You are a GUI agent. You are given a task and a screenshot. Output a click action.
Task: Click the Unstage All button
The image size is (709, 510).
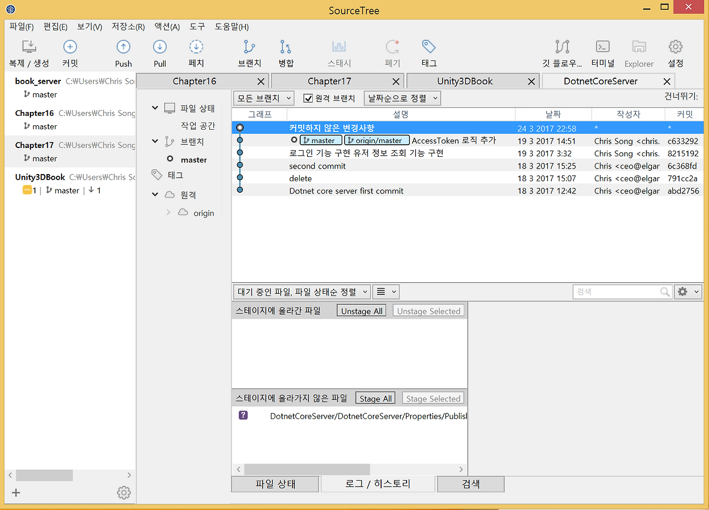pos(361,310)
